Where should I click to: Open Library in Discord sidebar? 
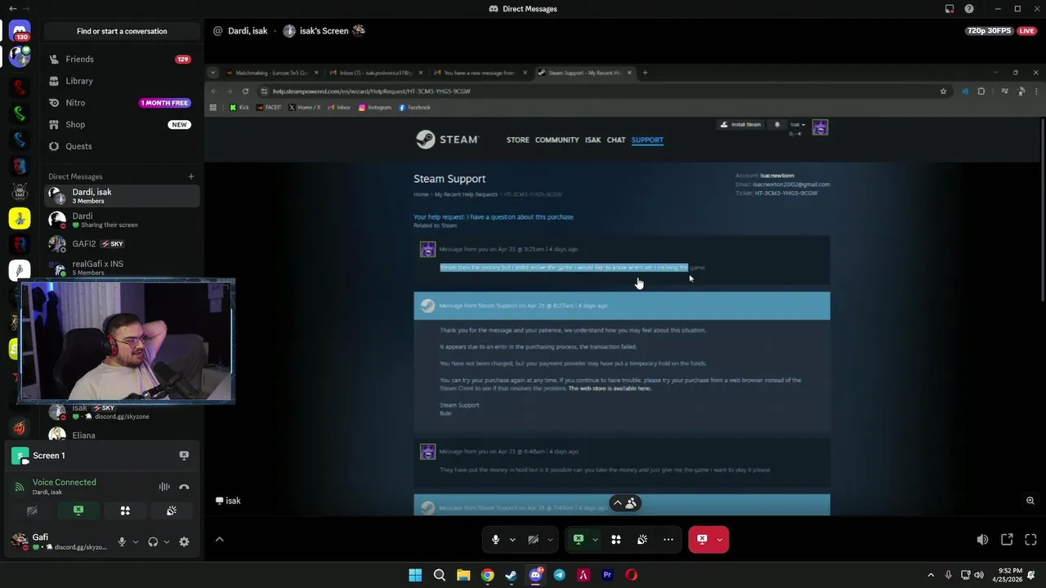[x=122, y=81]
